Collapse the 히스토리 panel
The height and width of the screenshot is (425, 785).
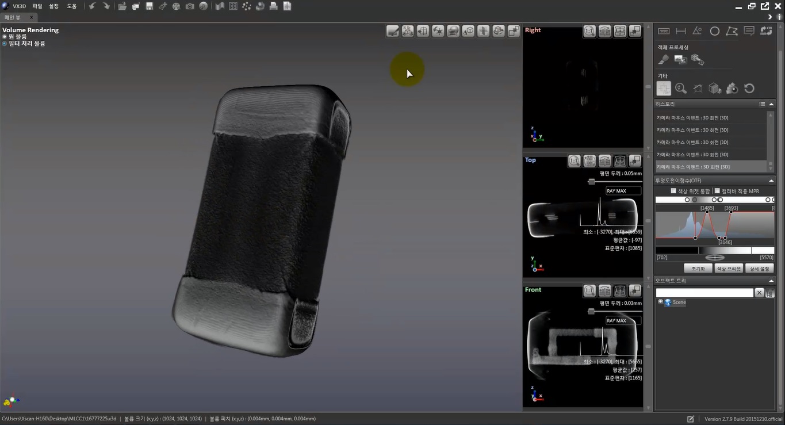coord(772,104)
